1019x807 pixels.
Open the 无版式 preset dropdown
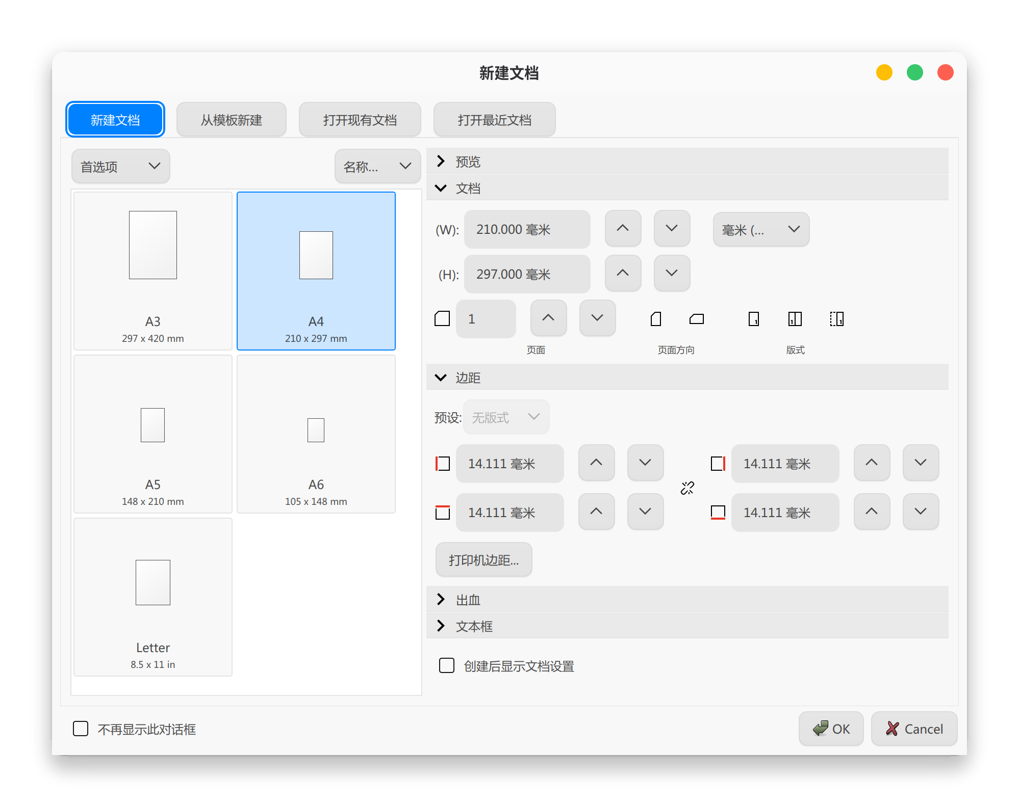pyautogui.click(x=506, y=417)
